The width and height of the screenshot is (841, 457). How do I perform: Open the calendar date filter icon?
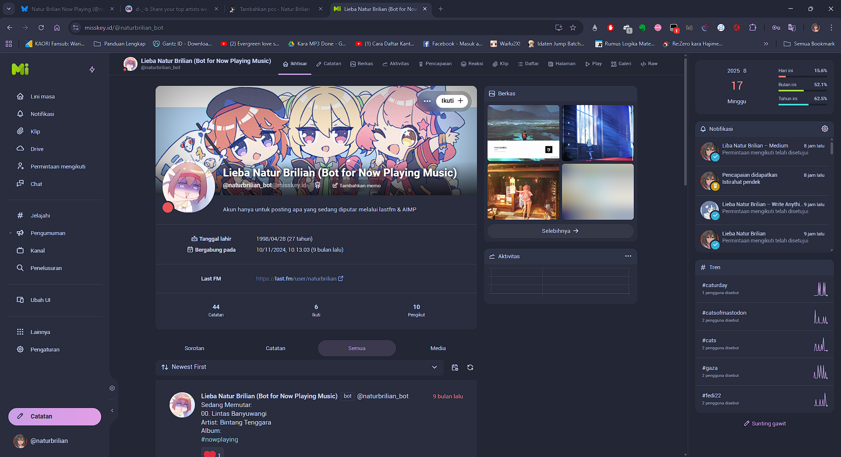(455, 368)
